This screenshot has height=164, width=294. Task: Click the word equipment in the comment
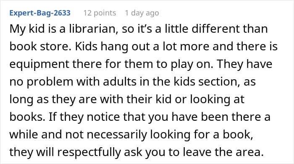coord(39,64)
